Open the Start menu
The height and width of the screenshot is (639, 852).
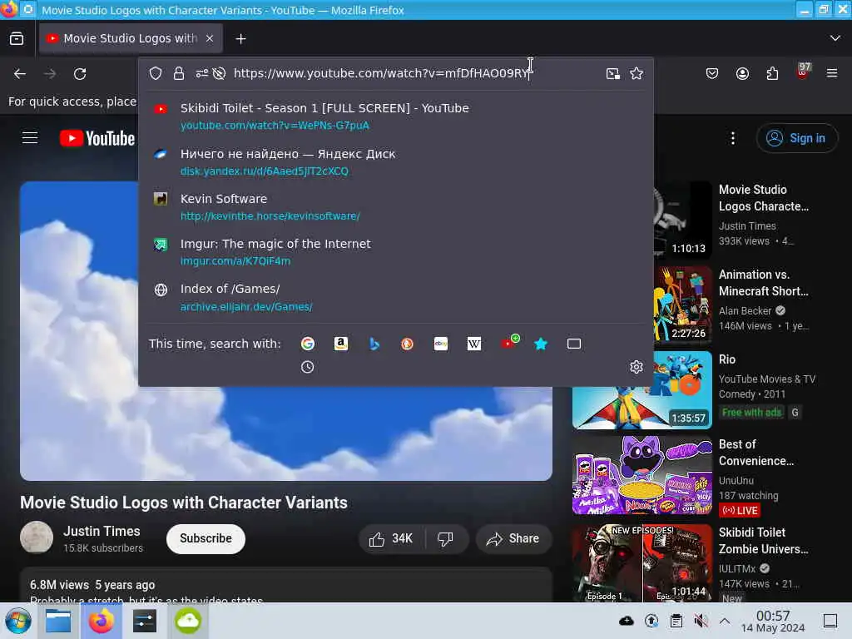tap(18, 621)
